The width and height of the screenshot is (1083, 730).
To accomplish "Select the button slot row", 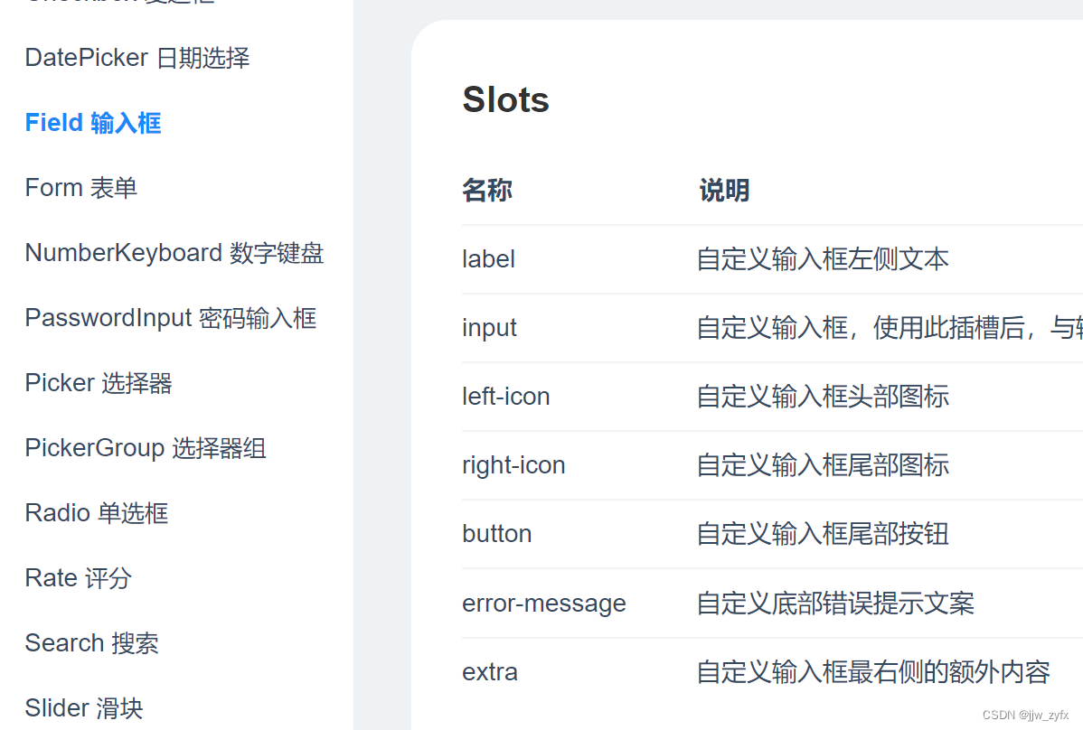I will (x=496, y=533).
